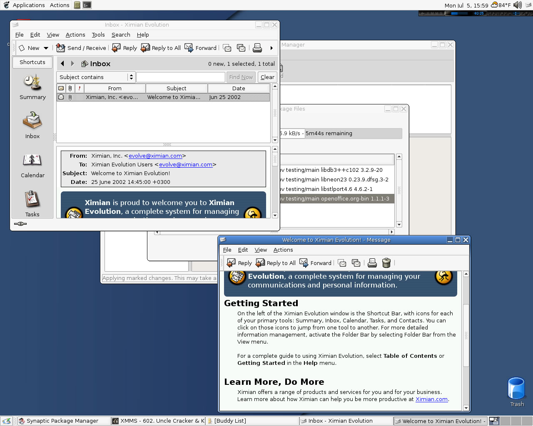Click the priority flag column header

point(79,88)
